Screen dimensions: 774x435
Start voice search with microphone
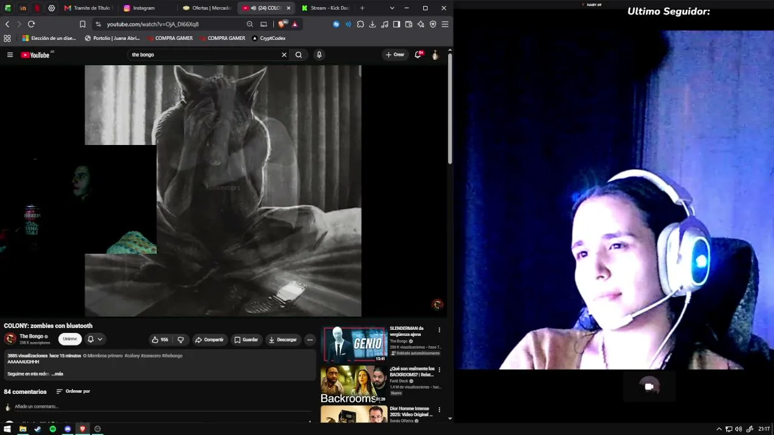click(x=319, y=55)
